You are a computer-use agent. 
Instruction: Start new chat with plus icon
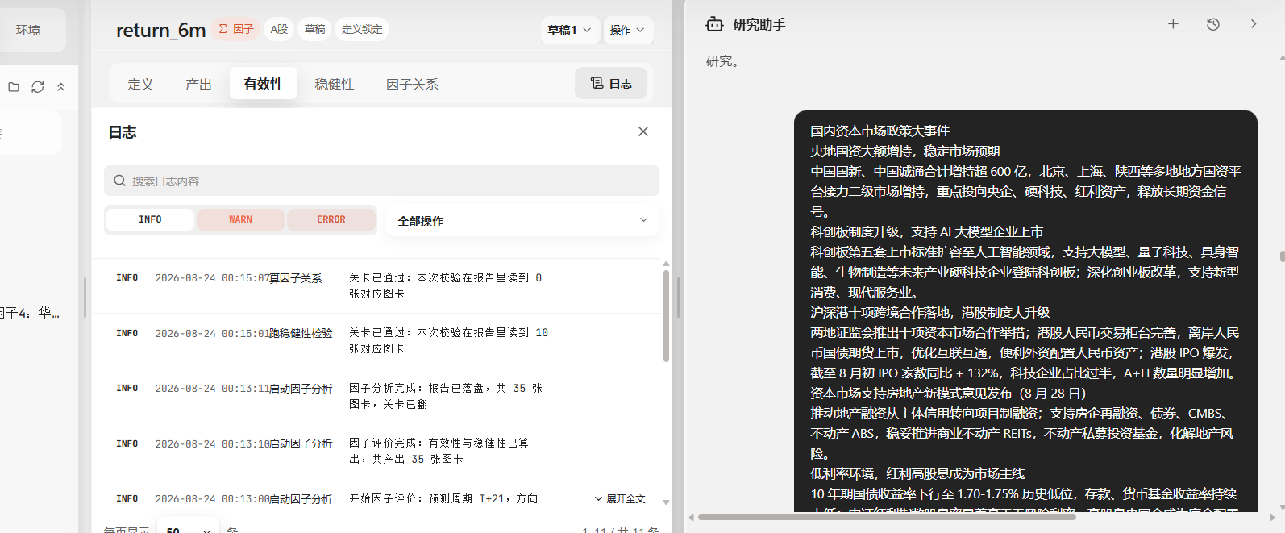tap(1173, 24)
